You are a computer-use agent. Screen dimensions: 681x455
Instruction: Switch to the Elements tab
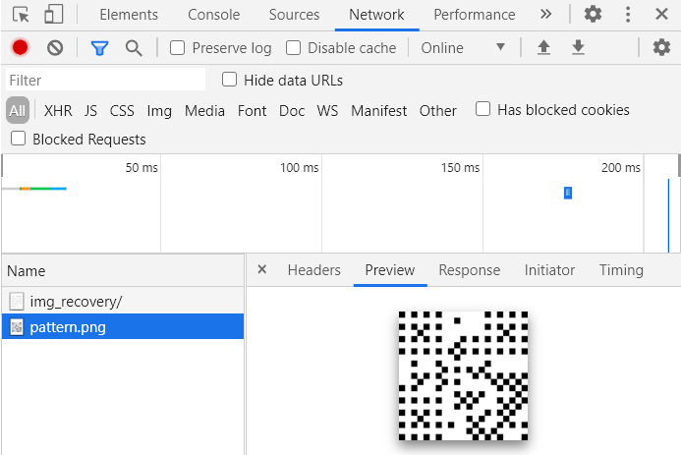tap(129, 15)
